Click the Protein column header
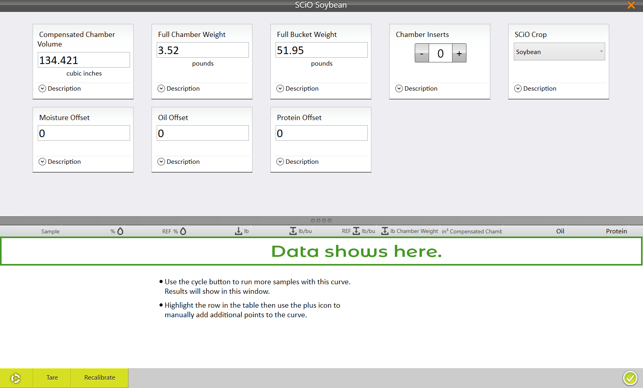Screen dimensions: 643x388 [616, 231]
